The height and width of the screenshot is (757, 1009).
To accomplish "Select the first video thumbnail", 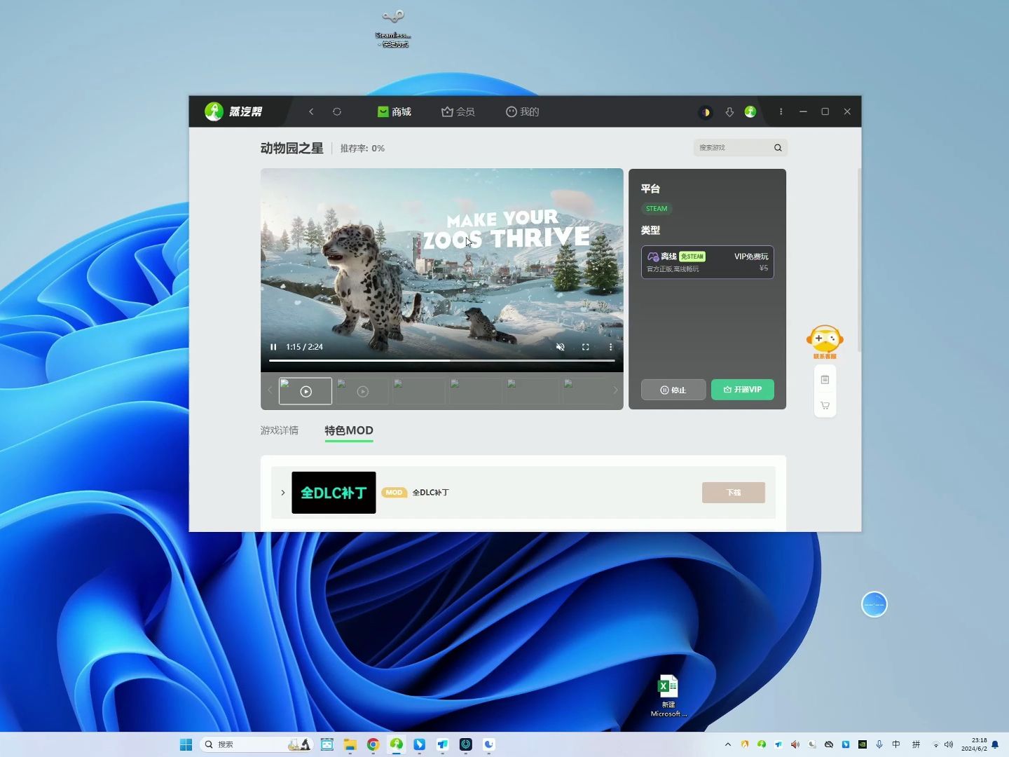I will (x=306, y=391).
